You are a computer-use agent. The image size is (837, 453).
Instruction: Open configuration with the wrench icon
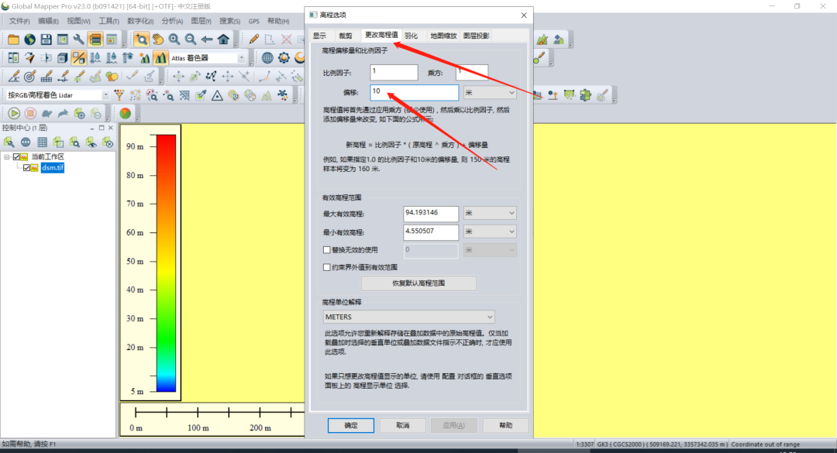(x=78, y=39)
